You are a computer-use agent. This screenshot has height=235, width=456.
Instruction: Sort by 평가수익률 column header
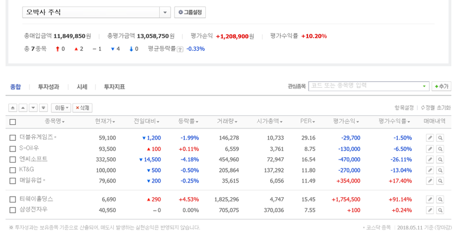394,121
